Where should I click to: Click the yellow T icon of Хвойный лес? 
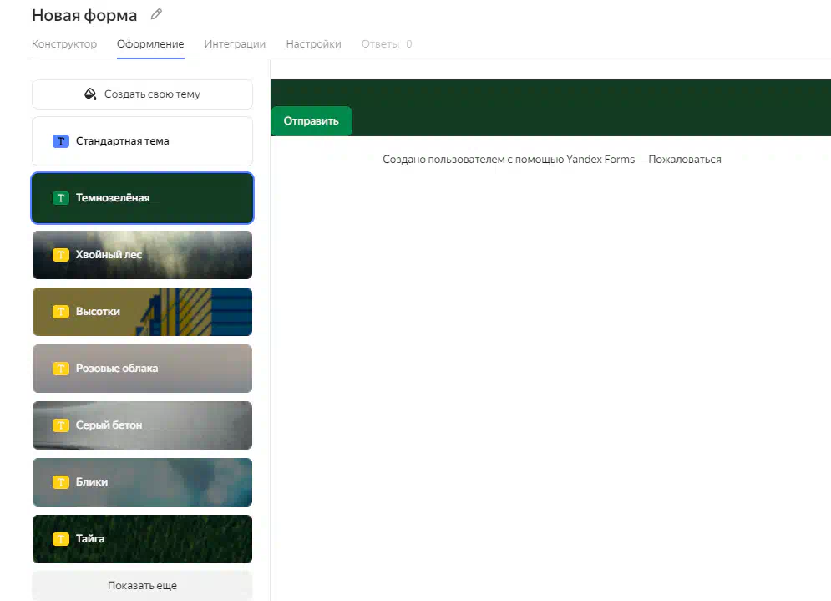point(61,255)
